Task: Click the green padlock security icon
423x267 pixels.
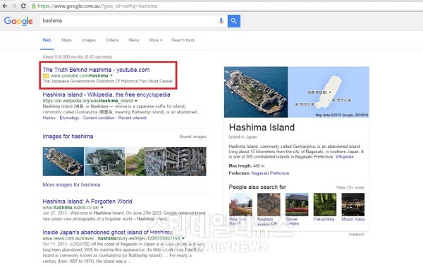Action: click(x=33, y=6)
